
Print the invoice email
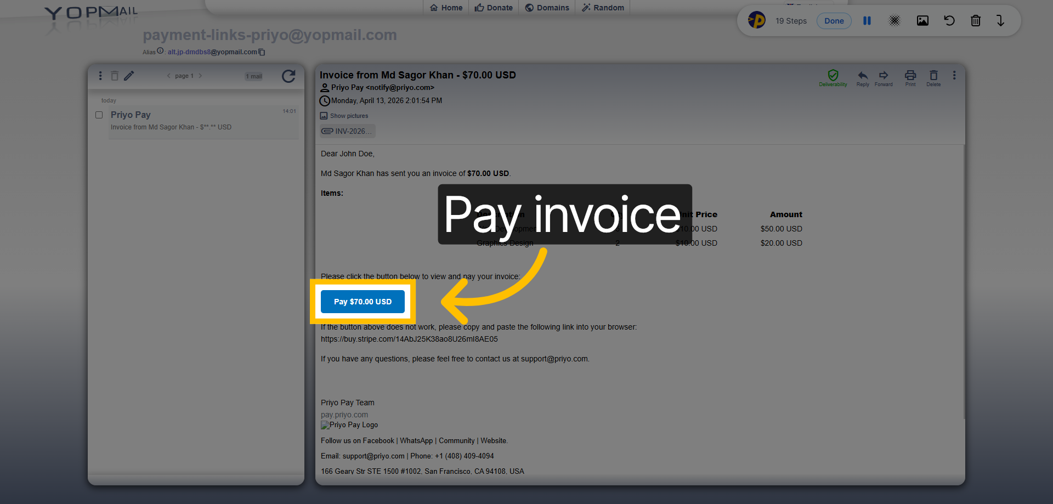click(910, 77)
